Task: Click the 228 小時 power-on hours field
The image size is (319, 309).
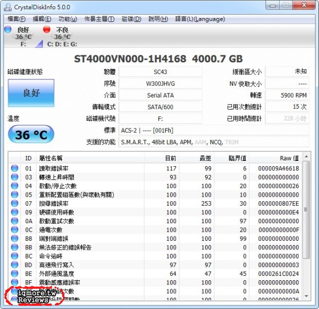Action: [287, 118]
